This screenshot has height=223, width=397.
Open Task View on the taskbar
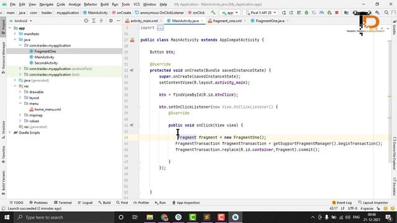[x=135, y=217]
